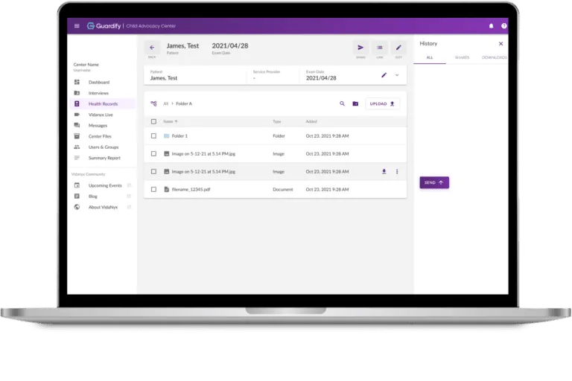Open Health Records in the sidebar

[103, 104]
